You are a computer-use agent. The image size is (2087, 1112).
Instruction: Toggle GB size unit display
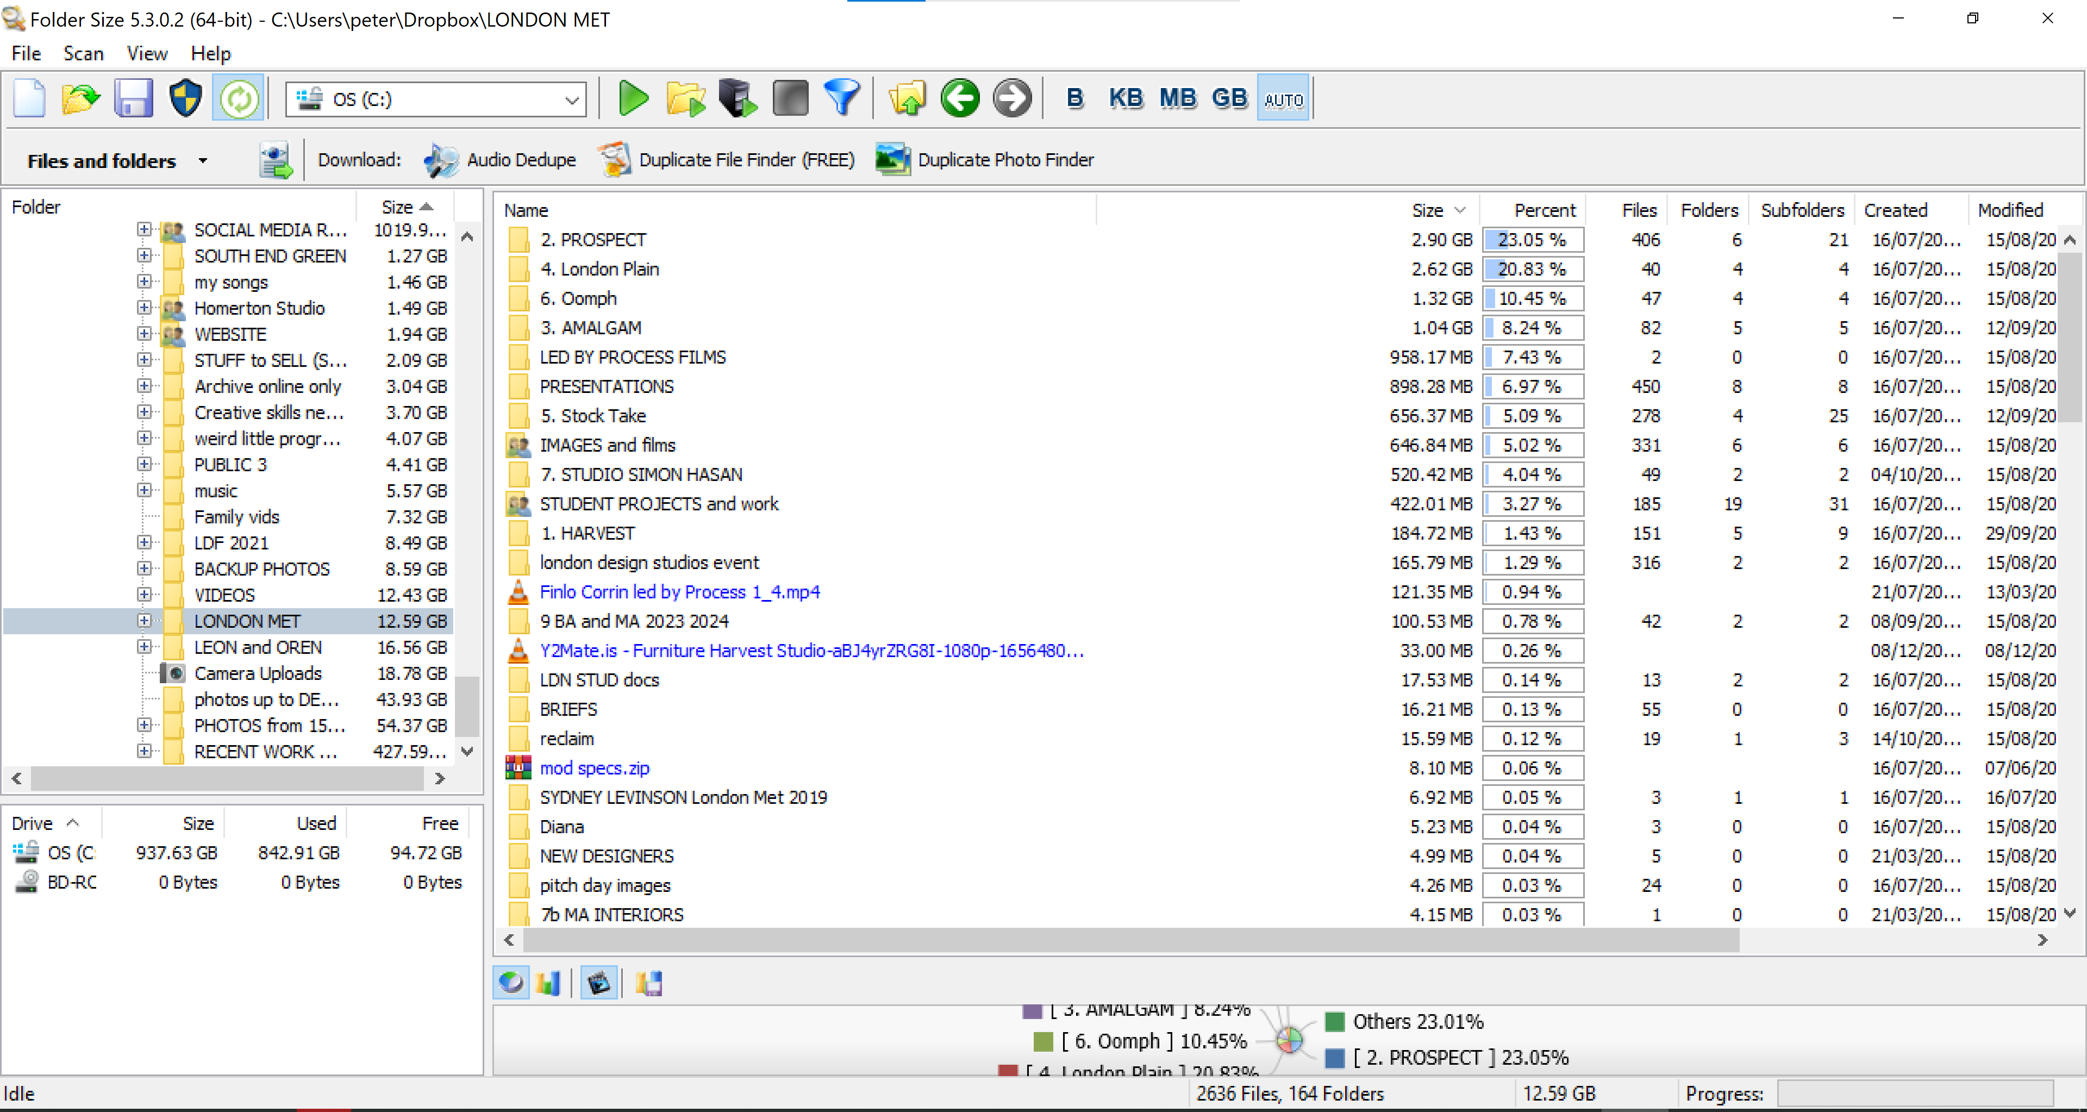[1229, 99]
